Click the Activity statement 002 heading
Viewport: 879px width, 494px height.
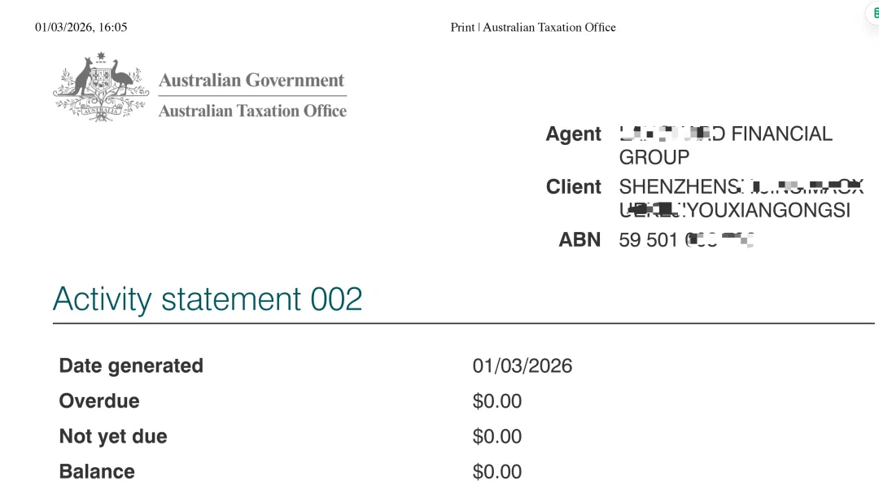[208, 299]
